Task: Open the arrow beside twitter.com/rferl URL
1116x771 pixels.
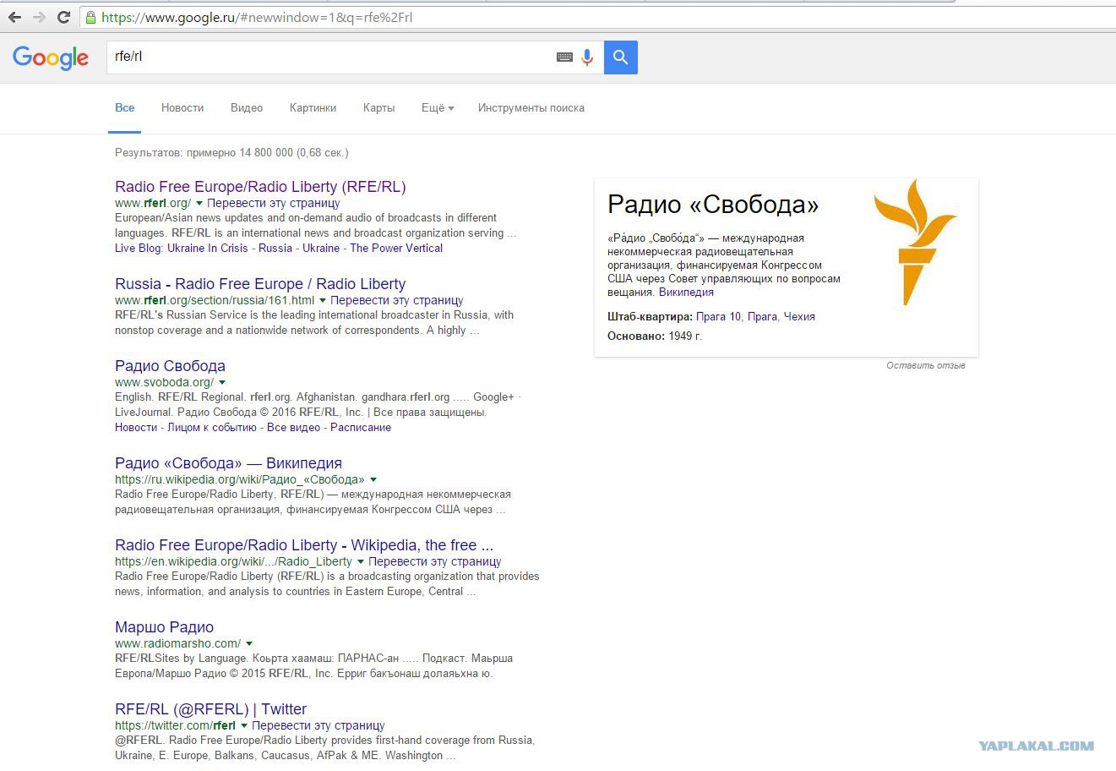Action: point(244,726)
